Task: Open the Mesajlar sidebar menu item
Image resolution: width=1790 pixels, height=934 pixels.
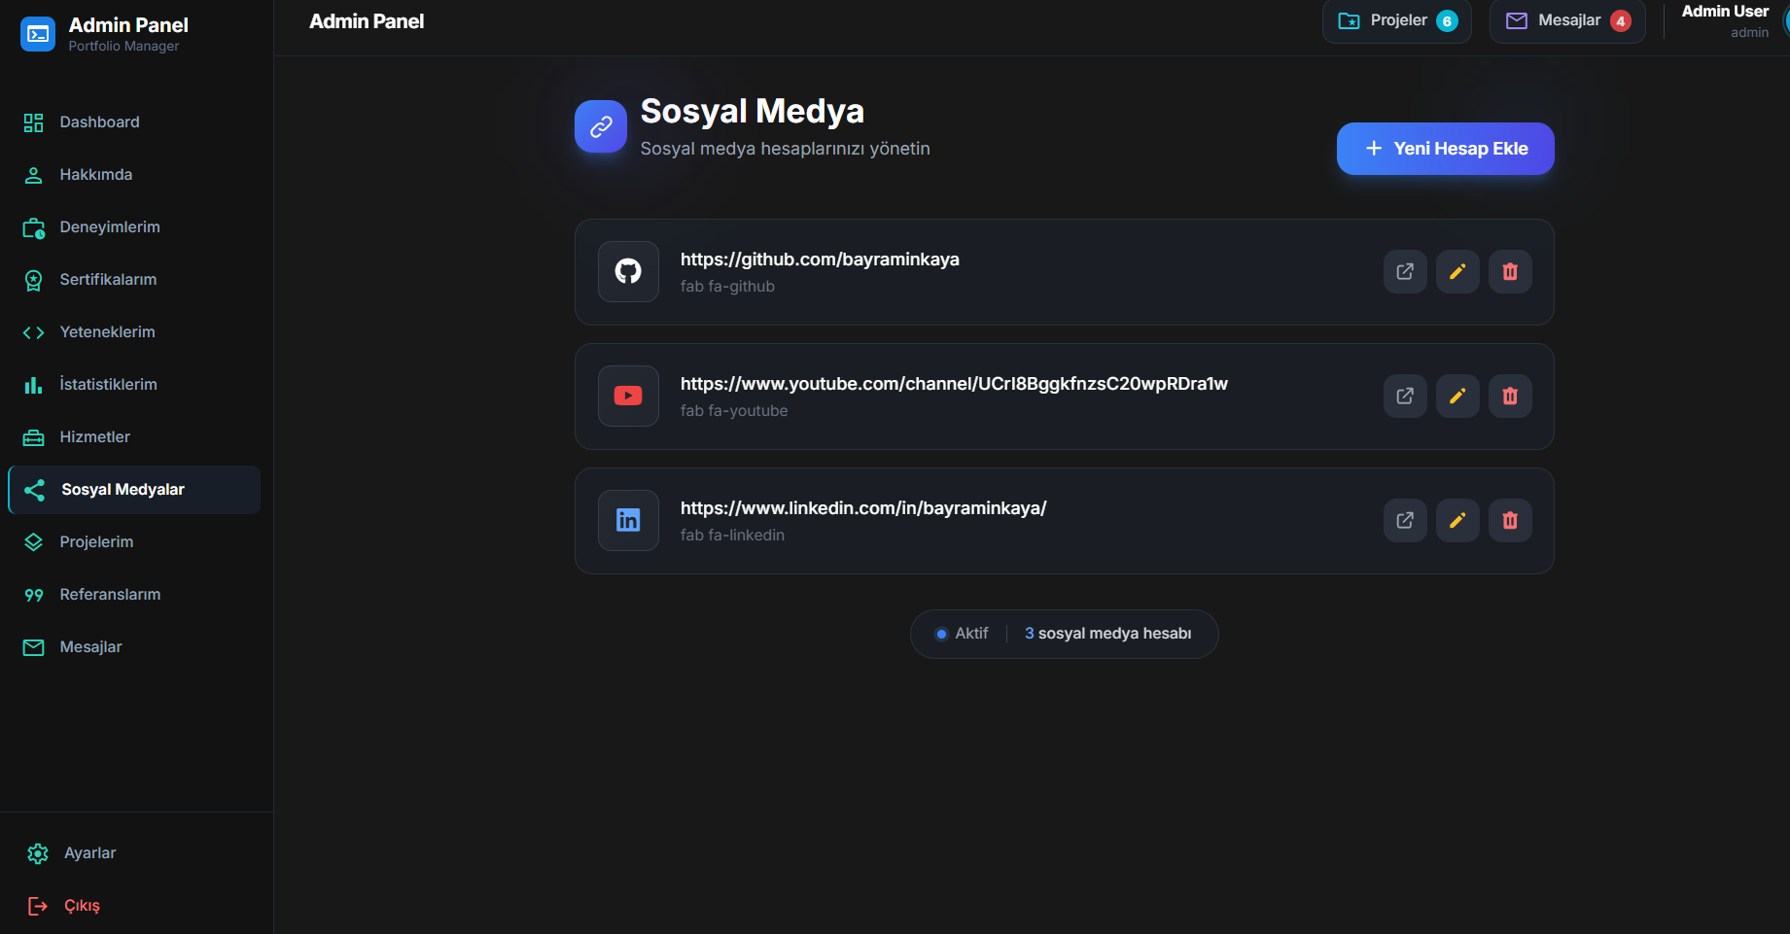Action: click(x=134, y=647)
